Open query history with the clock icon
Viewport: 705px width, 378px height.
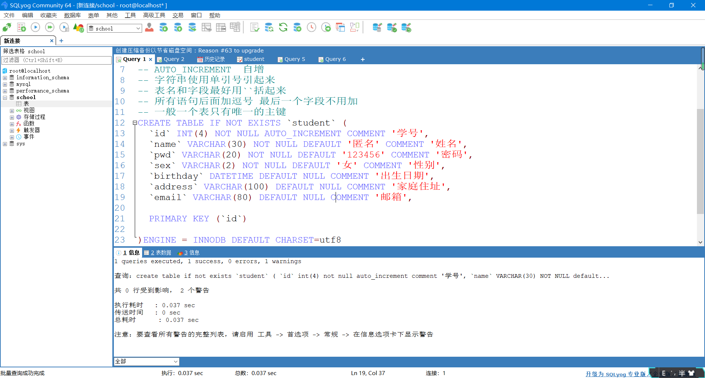pyautogui.click(x=312, y=27)
